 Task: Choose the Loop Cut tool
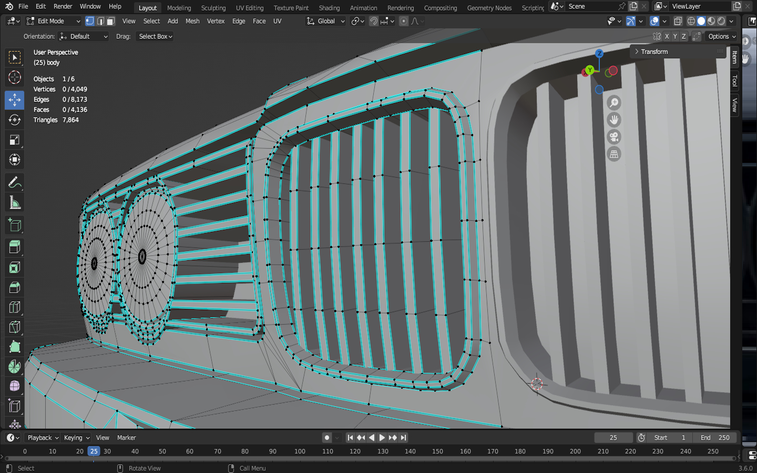(x=15, y=307)
